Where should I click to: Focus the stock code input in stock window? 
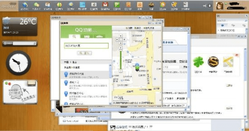click(171, 67)
